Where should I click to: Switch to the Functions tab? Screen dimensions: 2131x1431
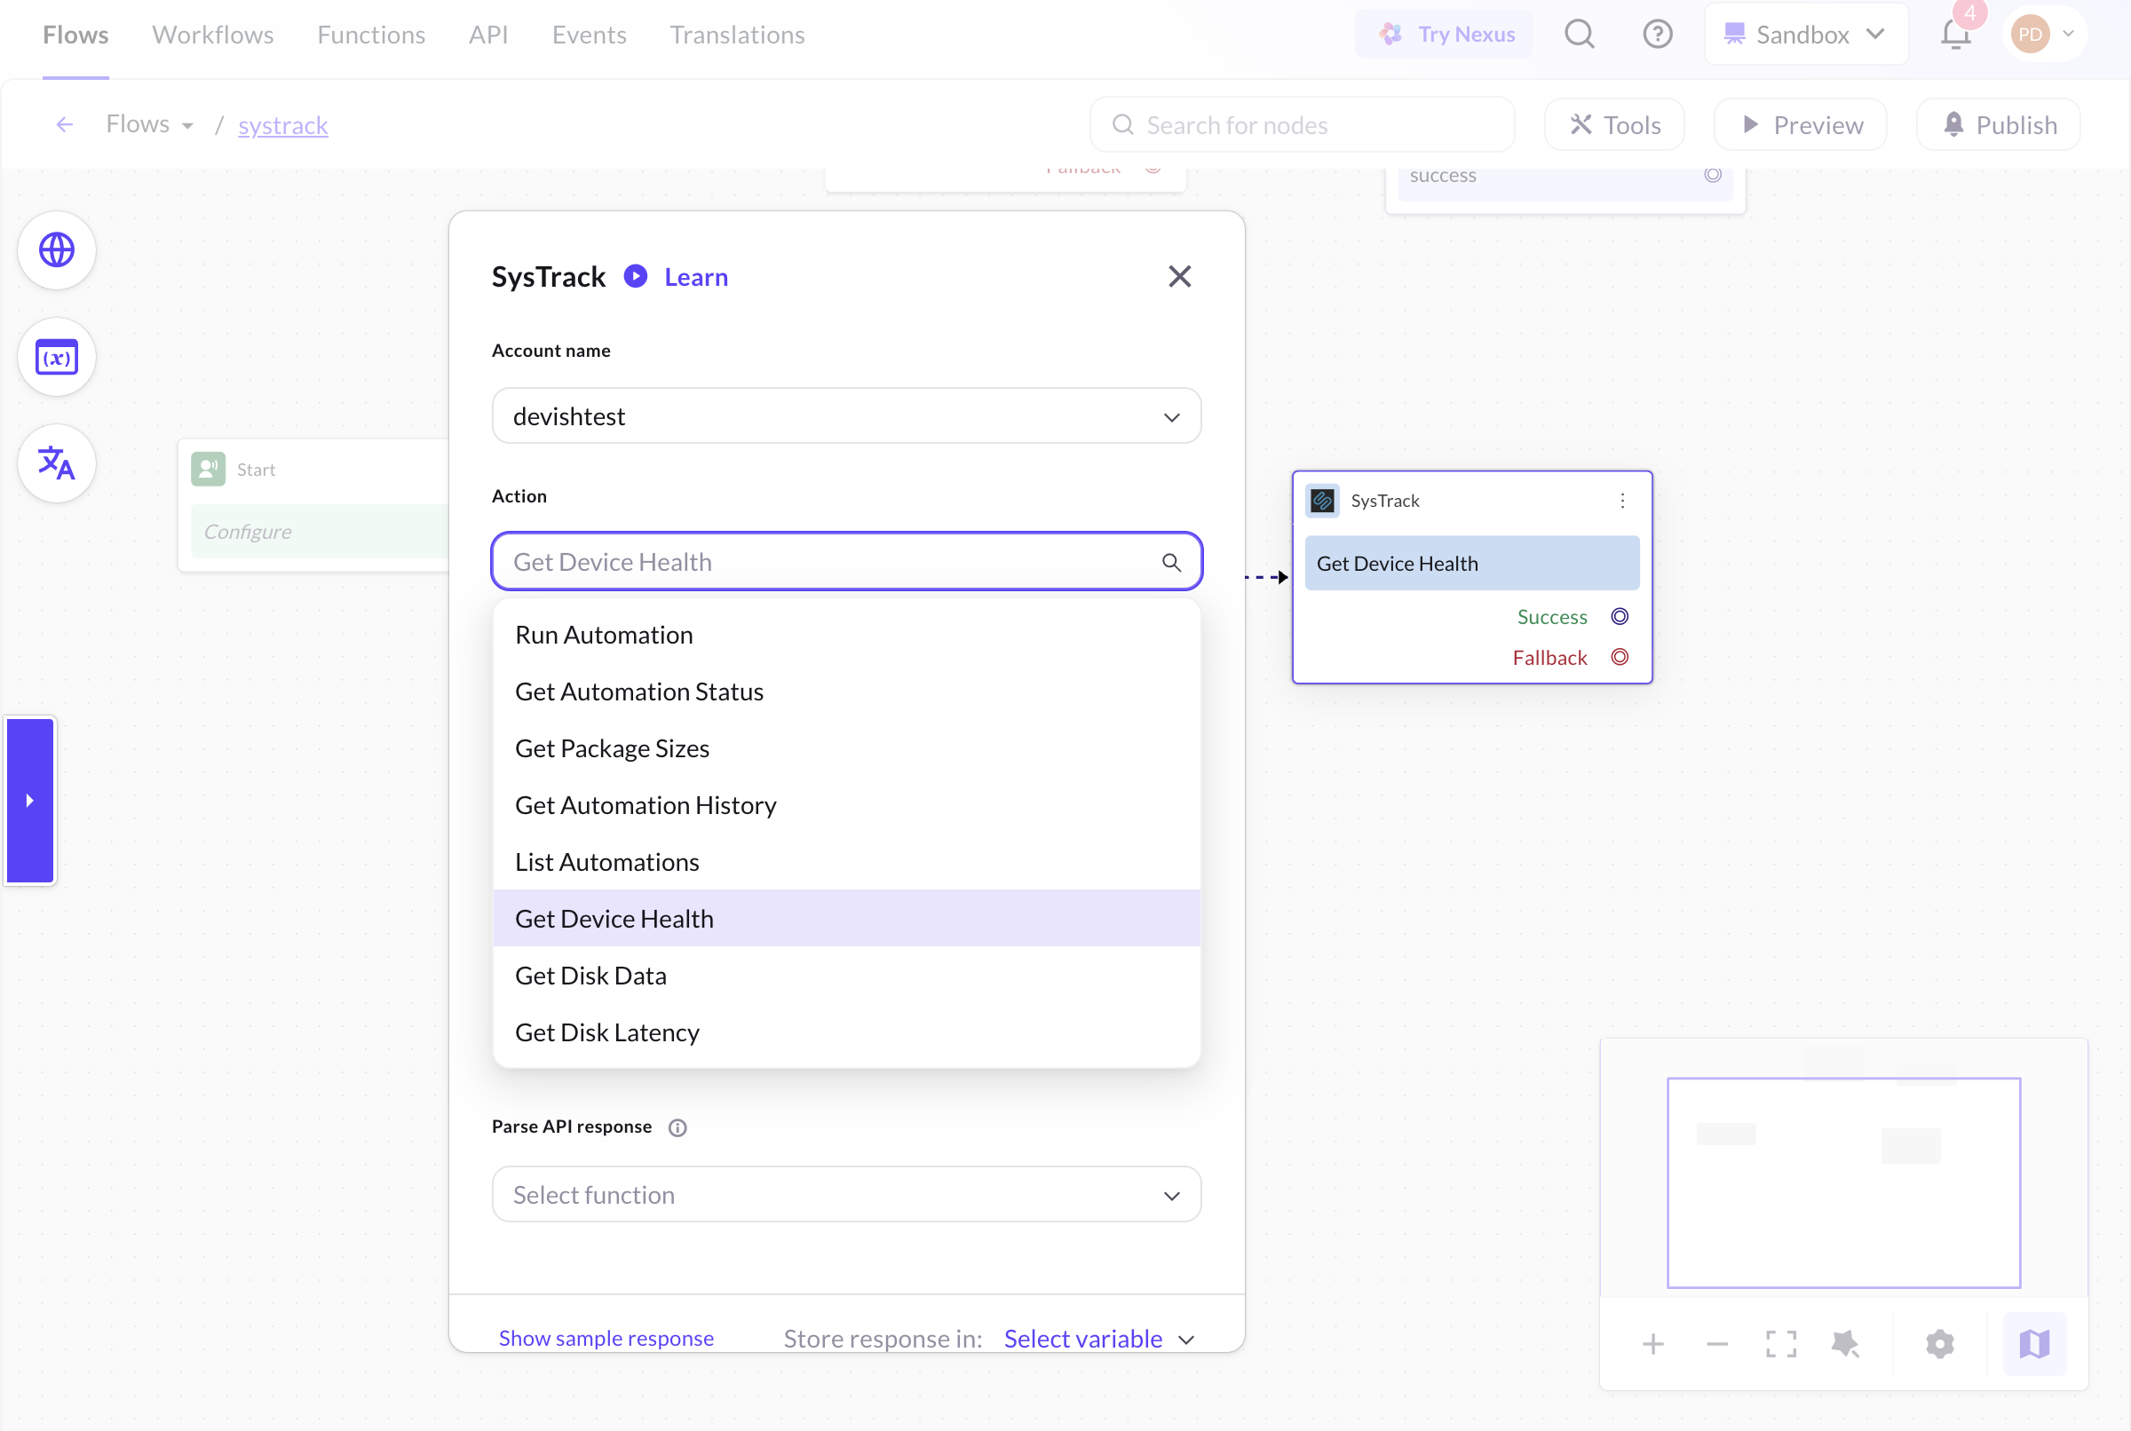tap(371, 35)
